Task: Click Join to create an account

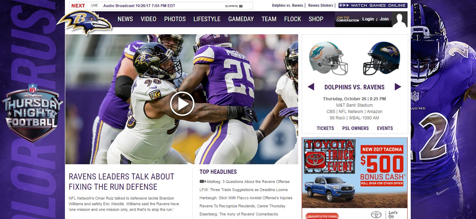Action: [384, 19]
